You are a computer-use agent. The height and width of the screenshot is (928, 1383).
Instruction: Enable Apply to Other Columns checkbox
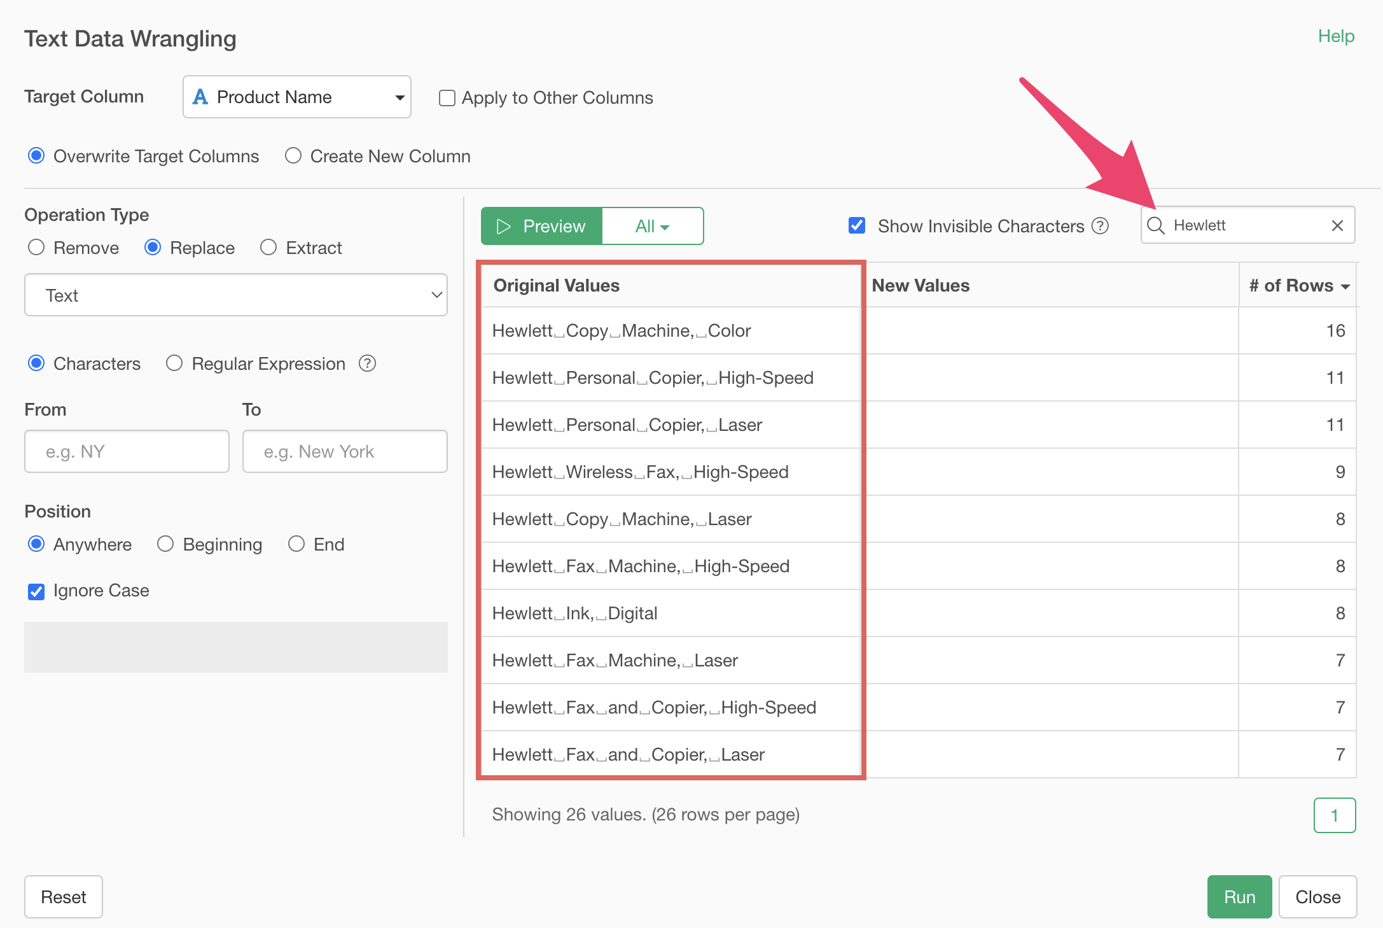[x=447, y=98]
